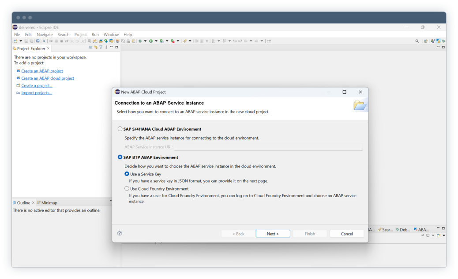The image size is (458, 279).
Task: Open the dropdown arrow next to Run icon
Action: click(x=156, y=41)
